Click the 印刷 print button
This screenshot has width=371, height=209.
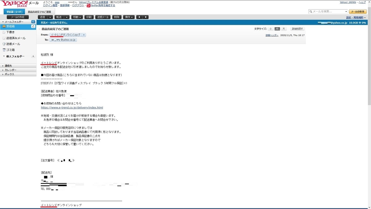89,17
